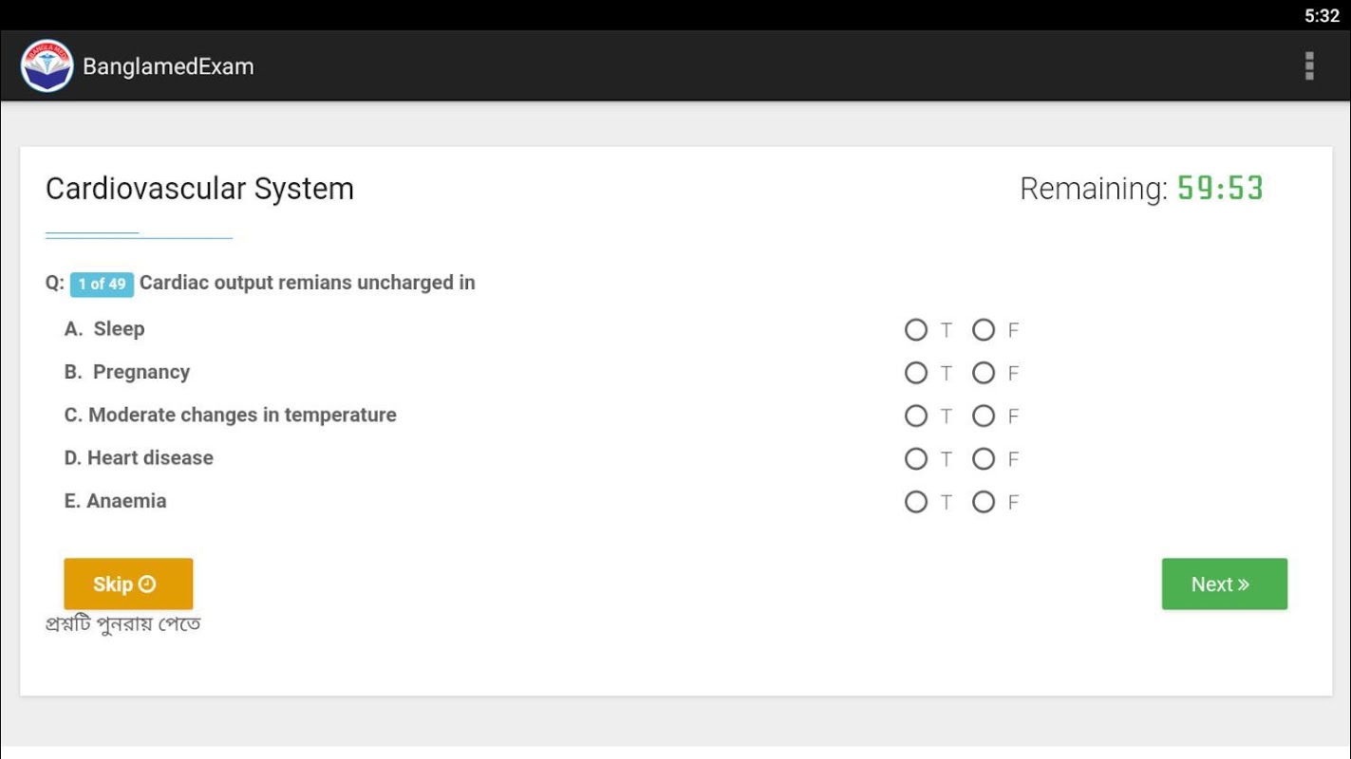1351x759 pixels.
Task: Select True for Pregnancy
Action: click(916, 373)
